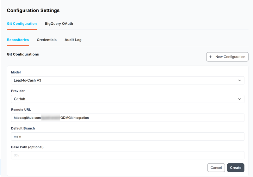The height and width of the screenshot is (177, 253).
Task: Click the plus icon in New Configuration
Action: point(210,57)
